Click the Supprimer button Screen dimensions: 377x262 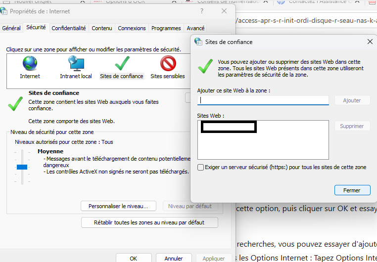[x=352, y=126]
